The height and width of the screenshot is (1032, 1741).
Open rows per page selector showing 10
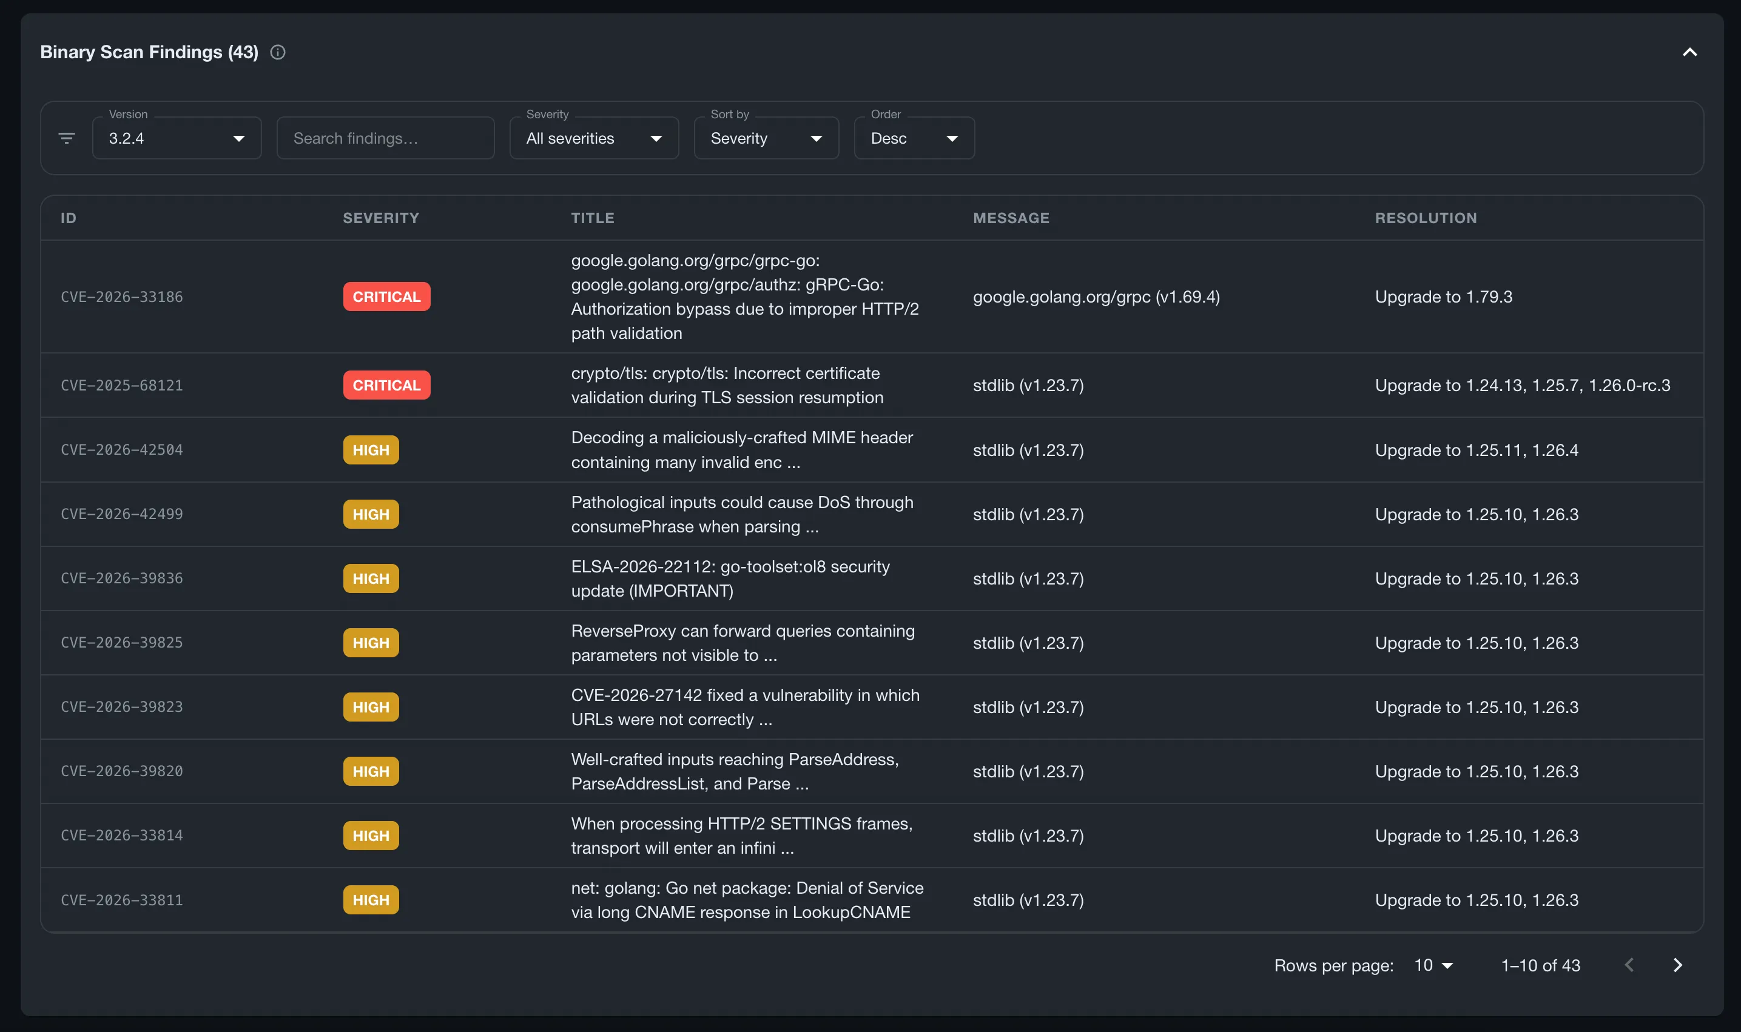point(1433,965)
